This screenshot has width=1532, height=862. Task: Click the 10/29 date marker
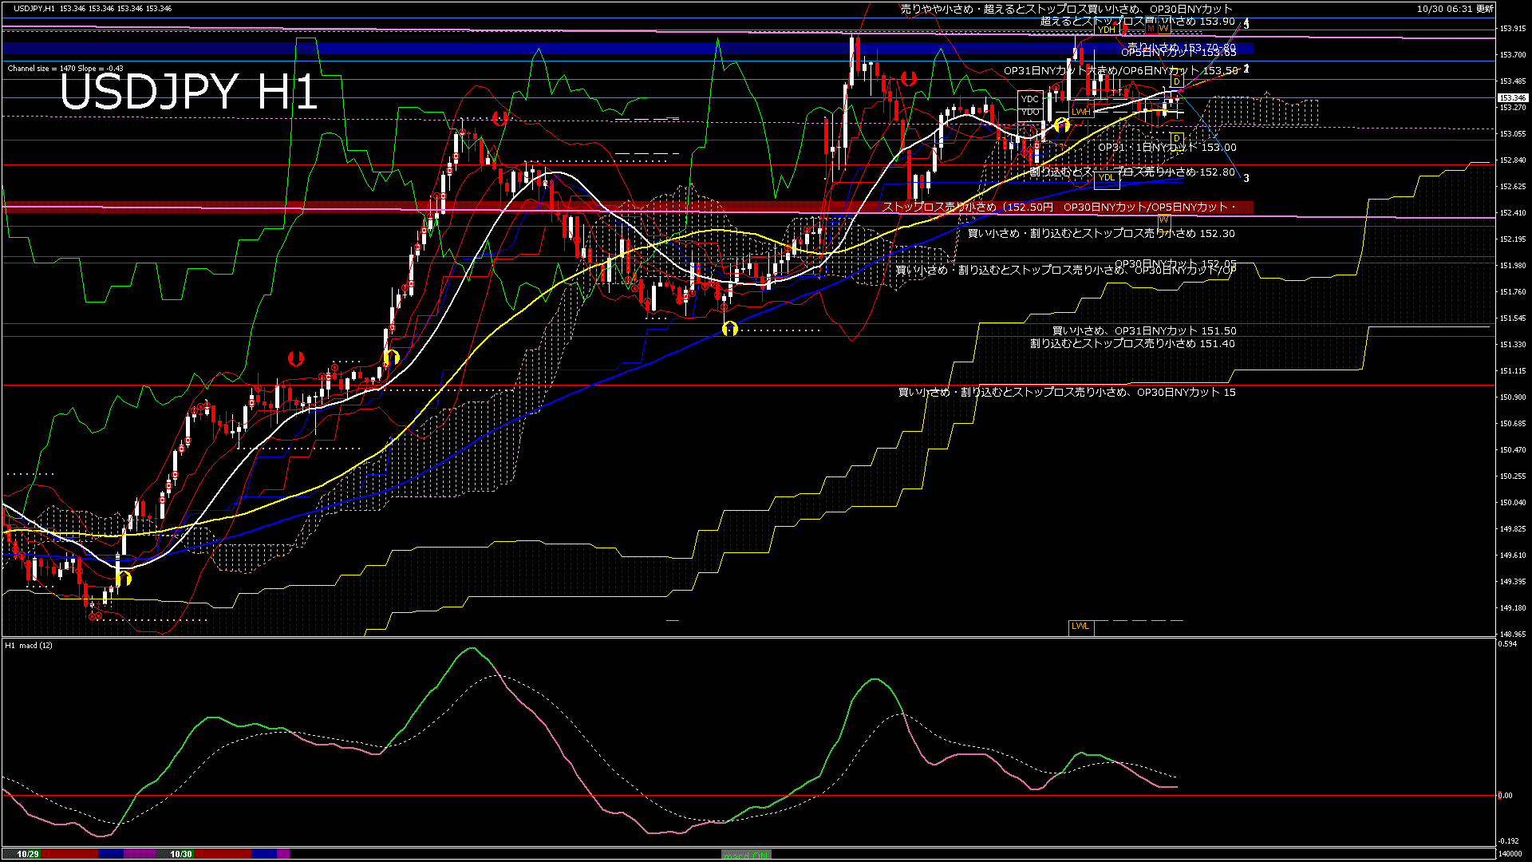point(28,854)
